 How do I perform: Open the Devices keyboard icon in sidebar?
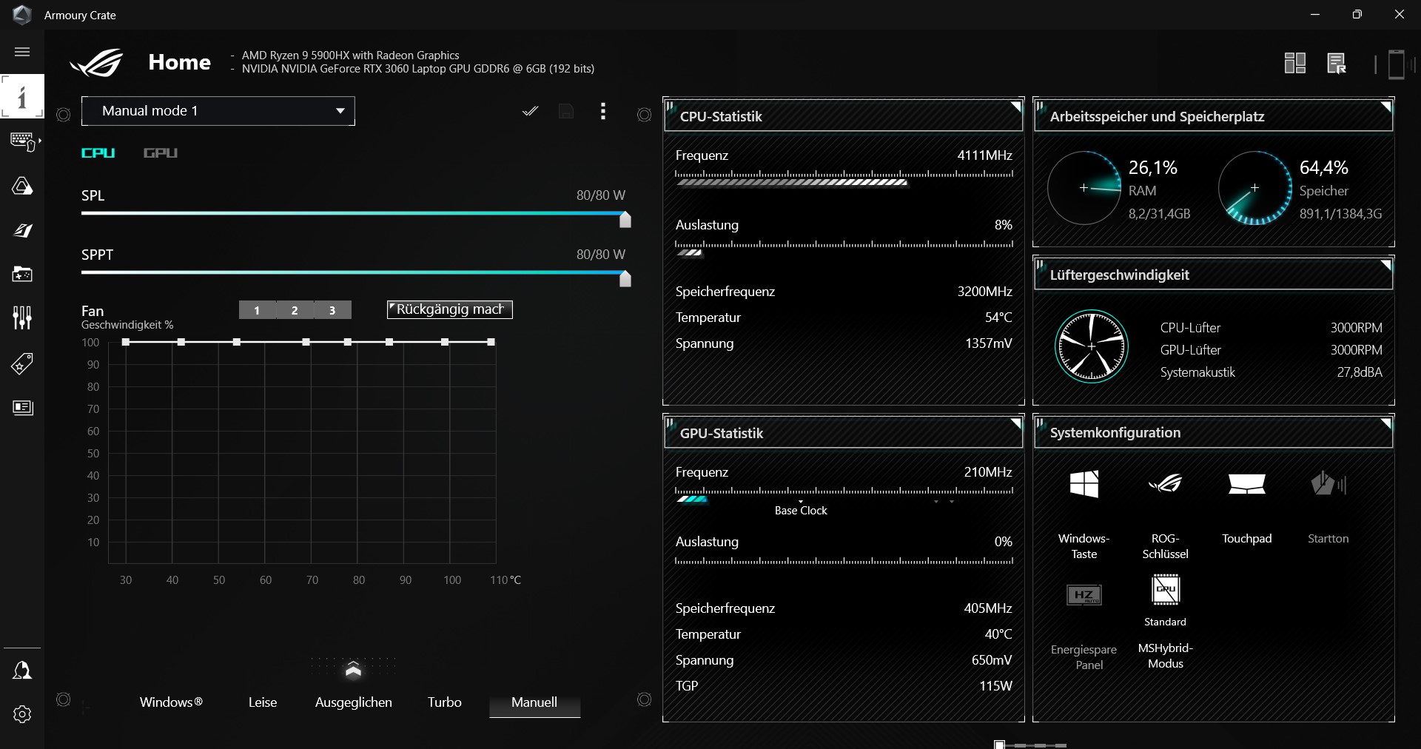click(x=23, y=141)
